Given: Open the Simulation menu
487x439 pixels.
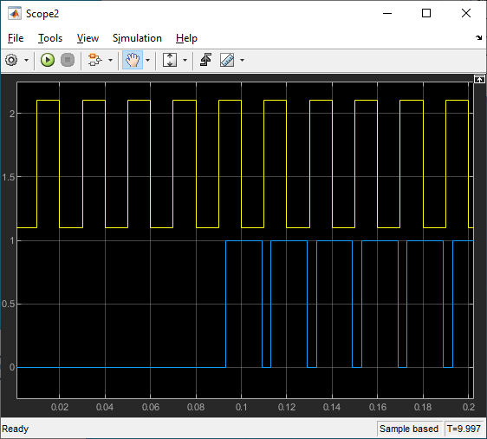Looking at the screenshot, I should pyautogui.click(x=137, y=38).
